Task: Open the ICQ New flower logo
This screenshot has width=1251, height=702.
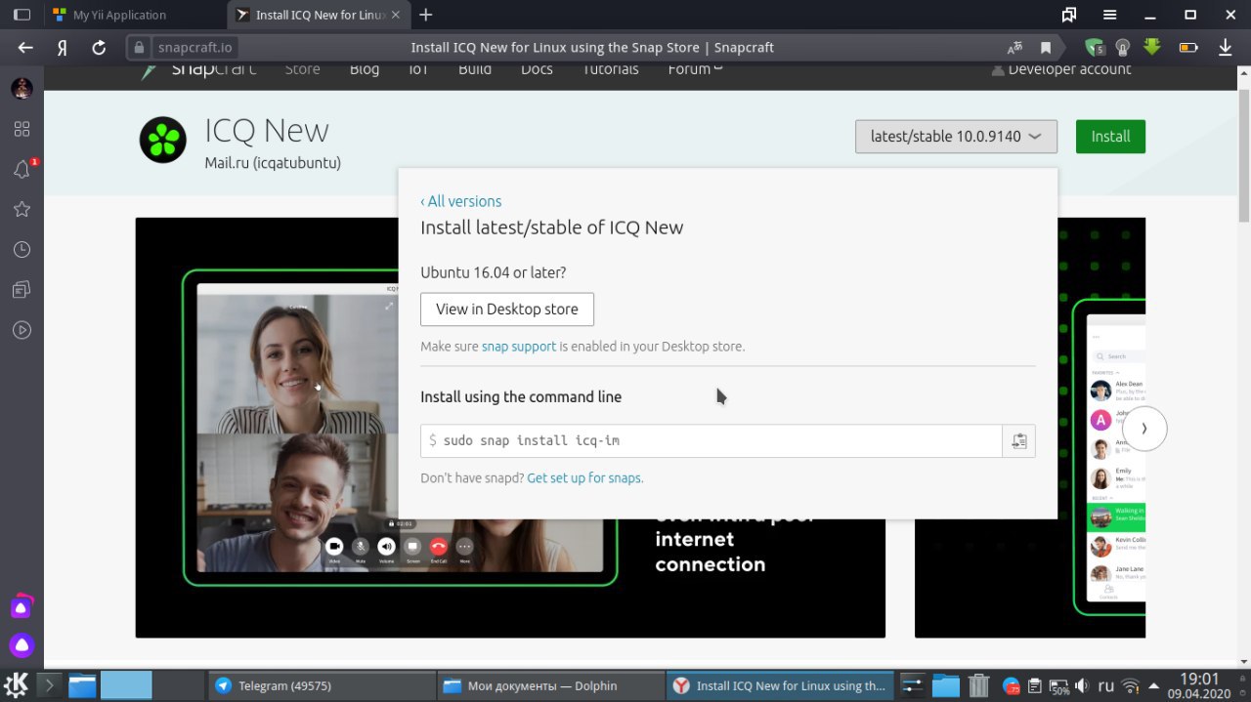Action: tap(162, 140)
